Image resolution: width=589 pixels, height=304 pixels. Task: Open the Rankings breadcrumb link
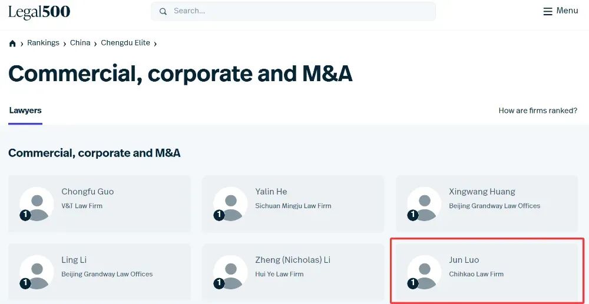tap(43, 43)
